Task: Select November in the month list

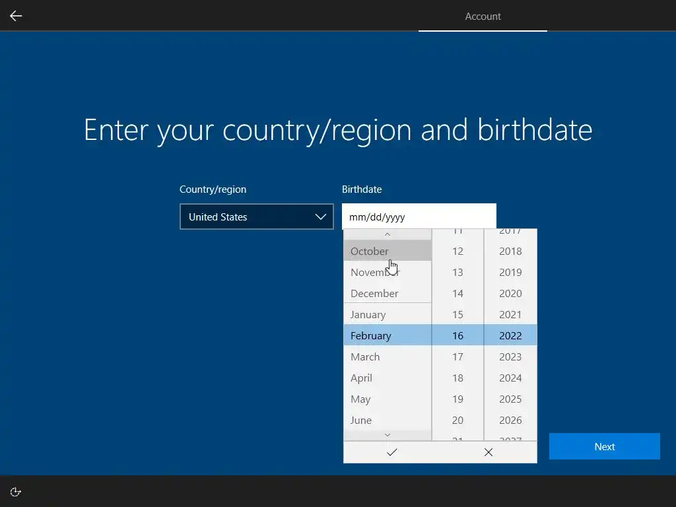Action: [387, 272]
